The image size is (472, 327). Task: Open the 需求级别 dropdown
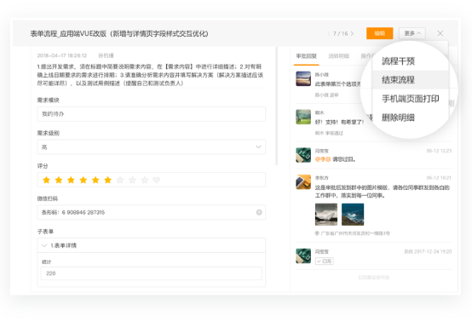point(152,147)
